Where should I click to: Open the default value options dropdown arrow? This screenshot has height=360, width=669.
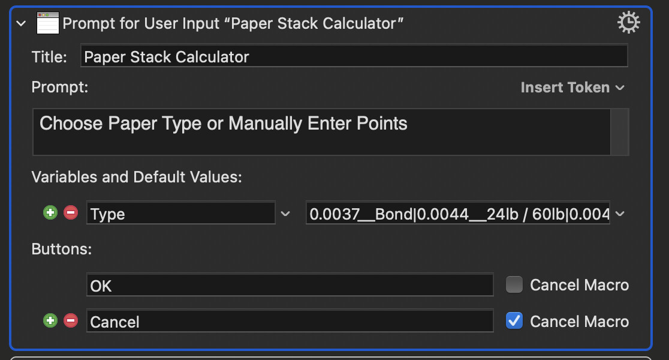[620, 214]
